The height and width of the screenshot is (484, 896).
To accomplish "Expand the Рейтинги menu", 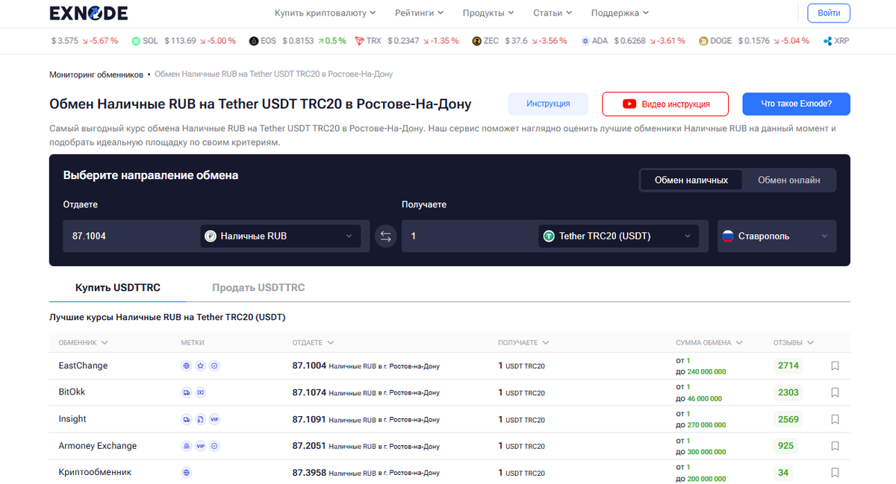I will click(419, 13).
